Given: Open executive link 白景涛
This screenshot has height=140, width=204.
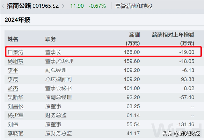Looking at the screenshot, I should [x=16, y=52].
